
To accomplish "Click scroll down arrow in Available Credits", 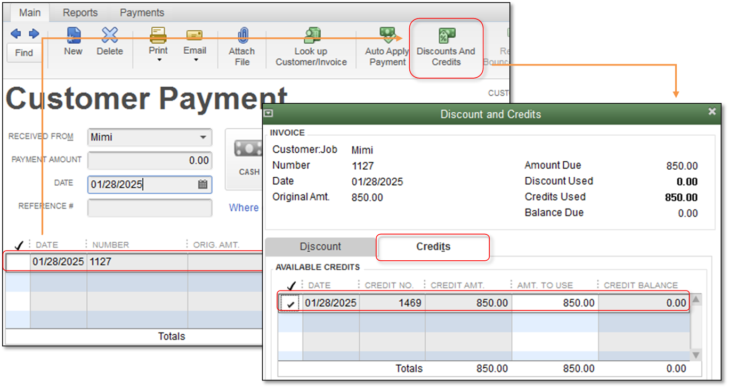I will 695,354.
